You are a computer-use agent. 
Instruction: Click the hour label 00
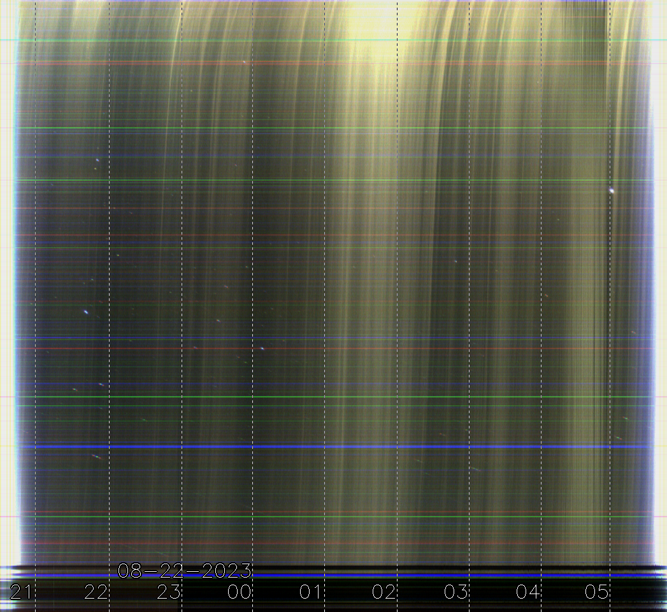point(239,592)
